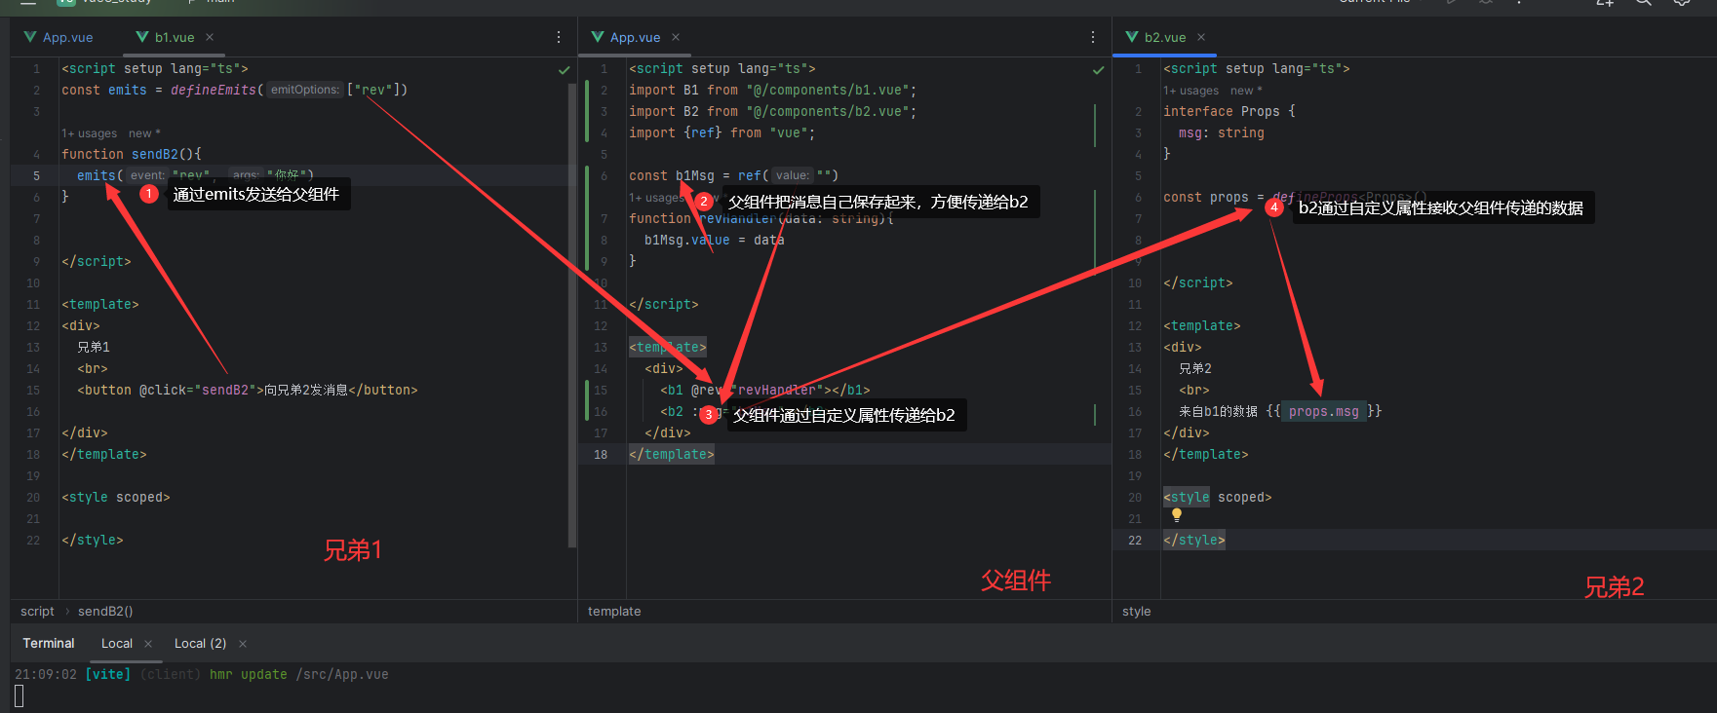Click the style breadcrumb under b2.vue editor
The image size is (1717, 713).
pos(1136,612)
